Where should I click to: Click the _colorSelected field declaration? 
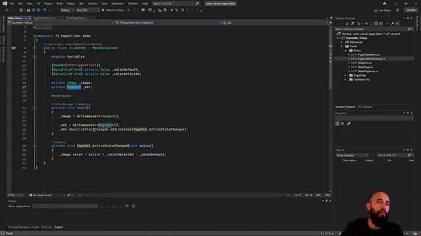pos(126,74)
